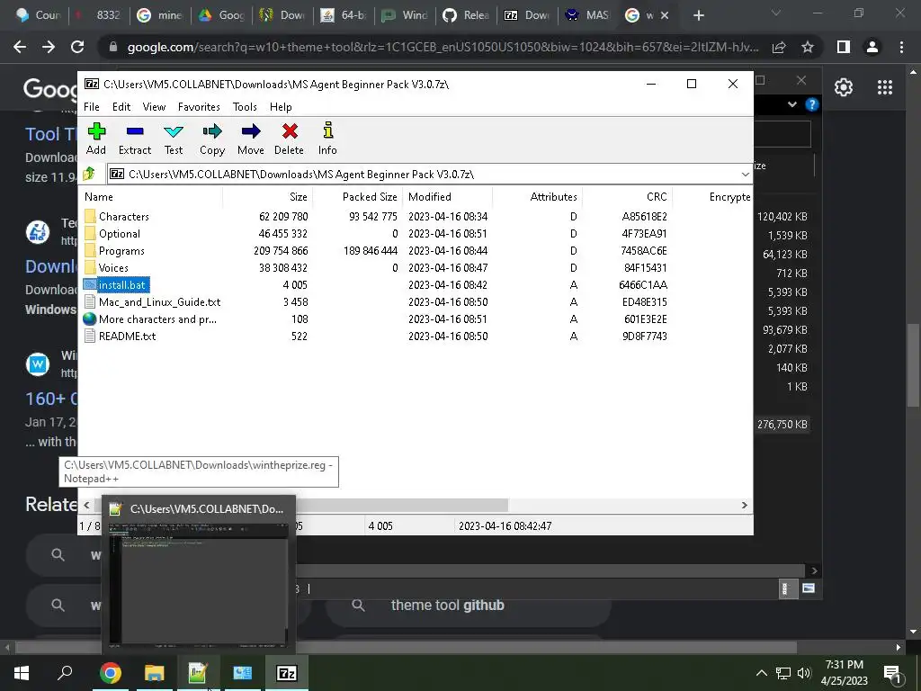
Task: Click the Move toolbar icon
Action: 251,139
